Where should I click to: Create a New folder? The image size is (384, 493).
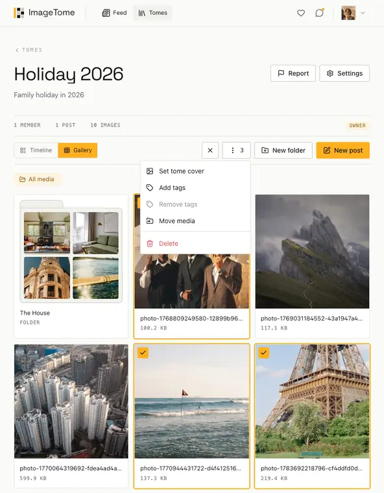point(283,150)
